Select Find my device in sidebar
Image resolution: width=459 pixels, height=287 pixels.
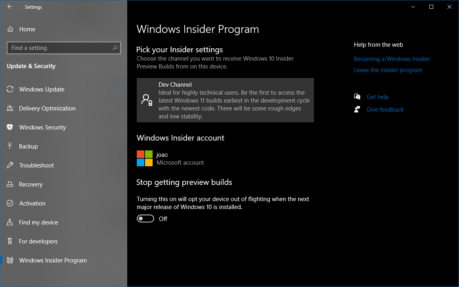tap(38, 222)
